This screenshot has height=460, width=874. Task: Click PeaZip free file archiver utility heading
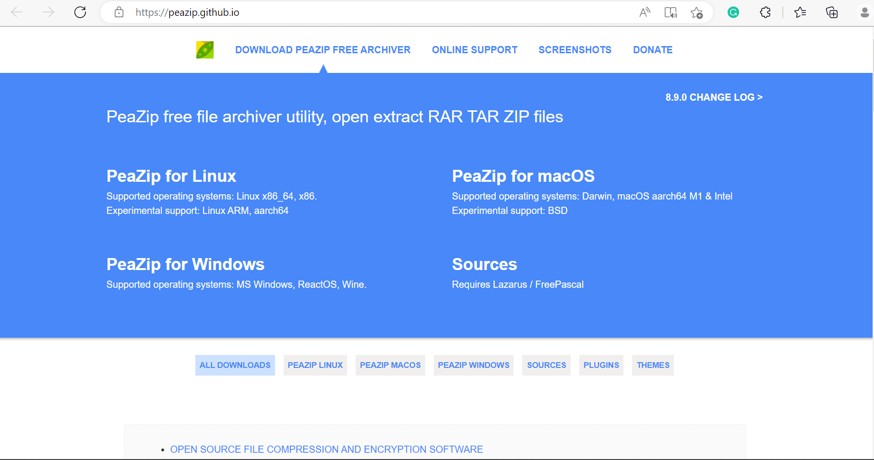[x=335, y=117]
